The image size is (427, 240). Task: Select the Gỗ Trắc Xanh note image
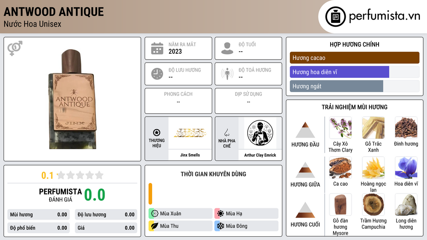(373, 127)
